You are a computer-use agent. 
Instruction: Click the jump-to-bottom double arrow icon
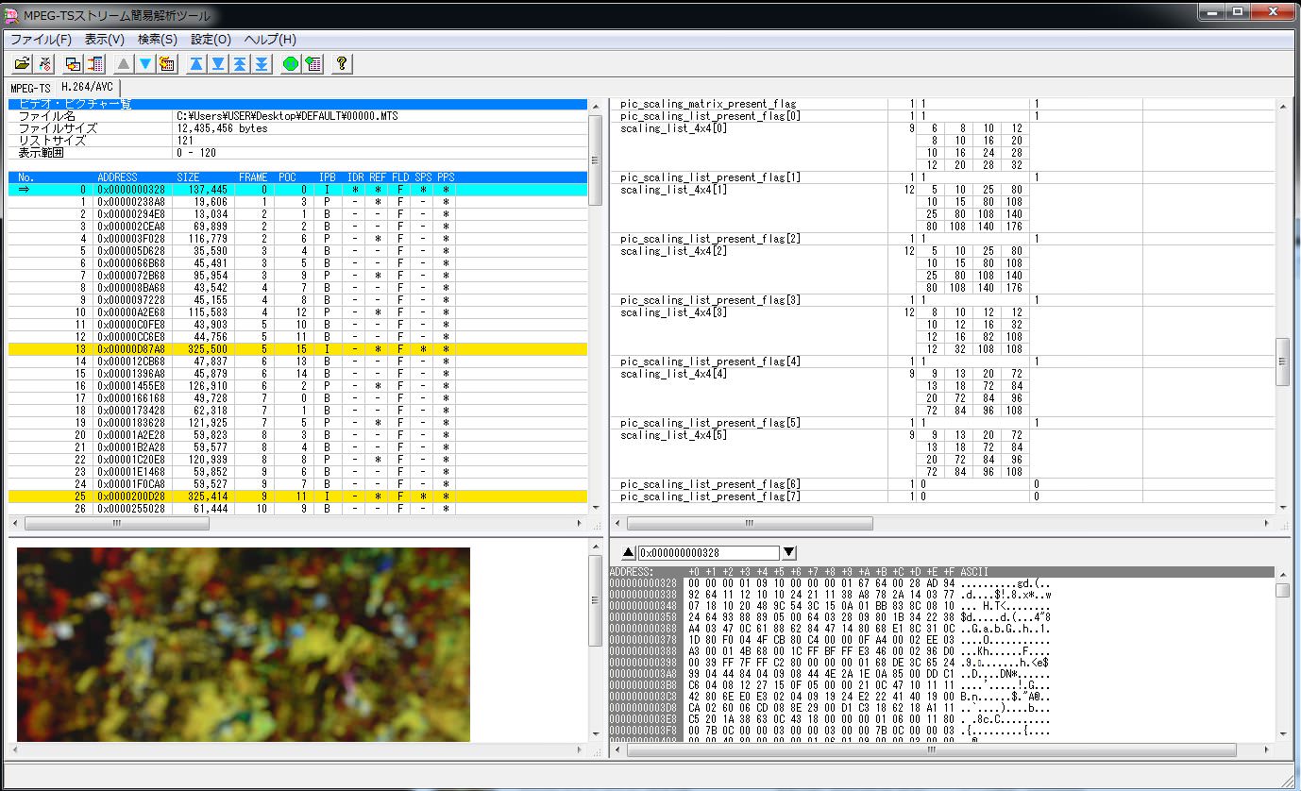[x=262, y=63]
